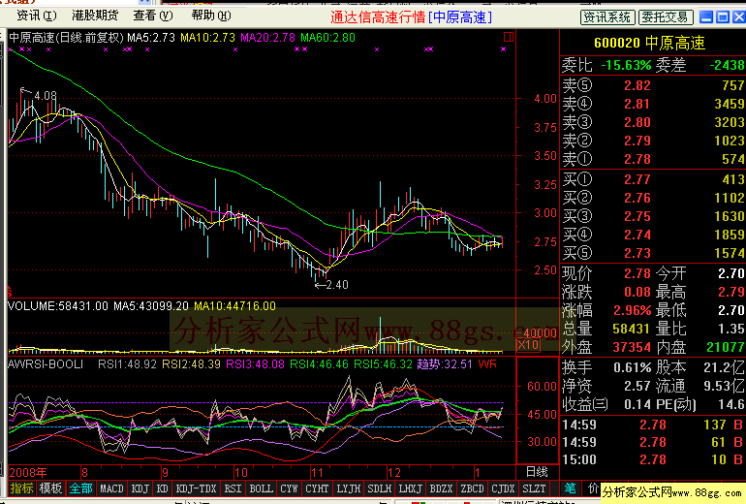Screen dimensions: 746x504
Task: Select the 价 tab under quote panel
Action: click(593, 488)
